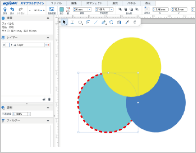Screen dimensions: 196x153
Task: Click the send backward icon
Action: point(131,9)
